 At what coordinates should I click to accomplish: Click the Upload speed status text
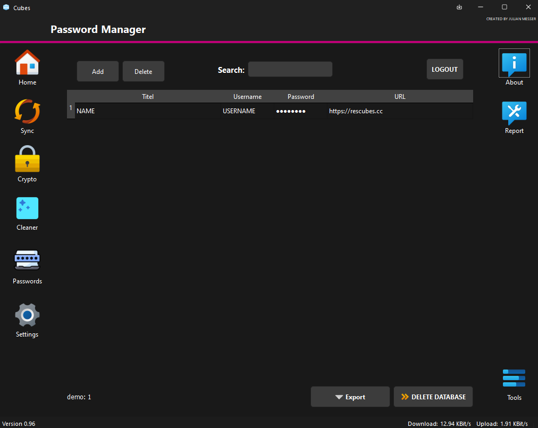click(502, 424)
